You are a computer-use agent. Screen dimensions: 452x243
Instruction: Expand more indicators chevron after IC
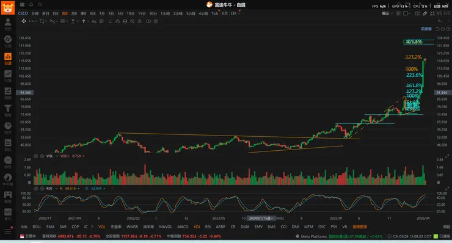pos(92,227)
